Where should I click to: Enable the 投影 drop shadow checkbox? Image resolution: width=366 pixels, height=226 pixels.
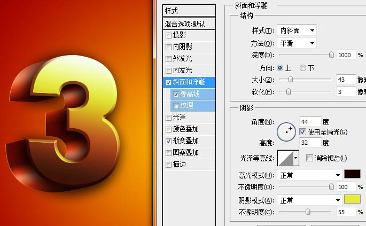click(169, 36)
